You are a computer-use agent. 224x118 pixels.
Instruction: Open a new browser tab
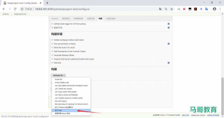(47, 3)
